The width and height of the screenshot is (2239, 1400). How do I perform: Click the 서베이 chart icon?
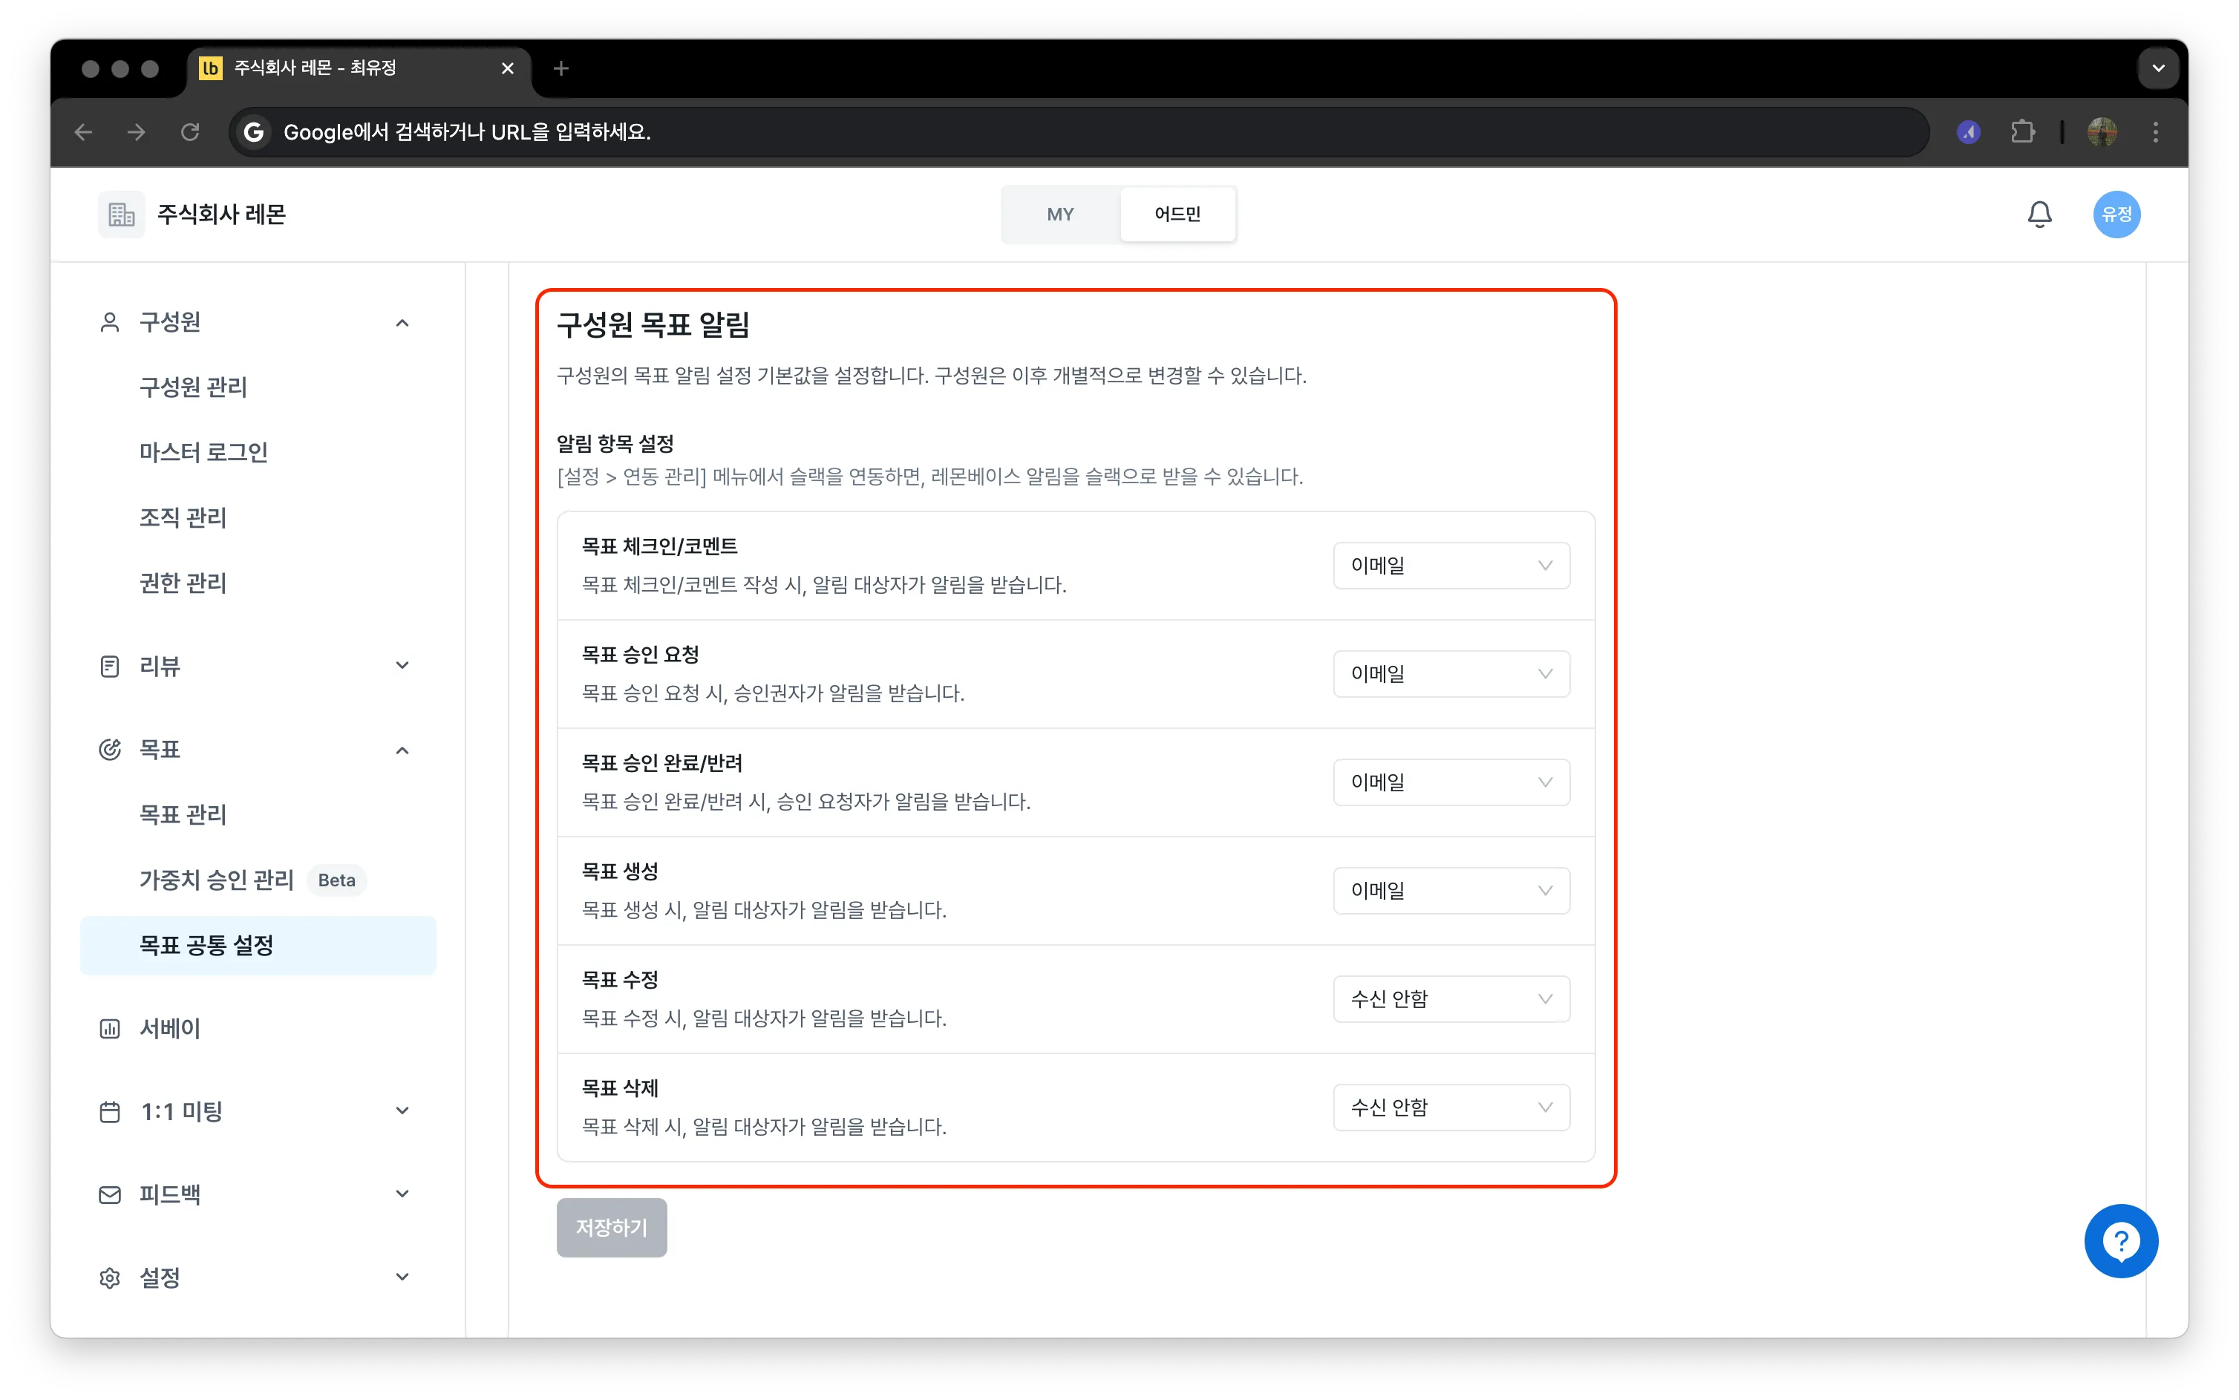point(109,1028)
